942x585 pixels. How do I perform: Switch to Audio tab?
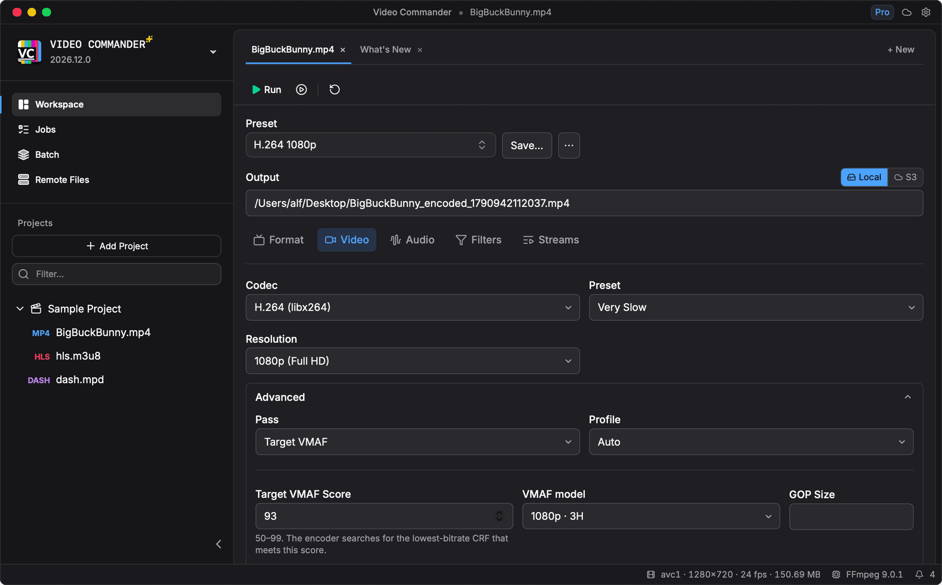[413, 240]
